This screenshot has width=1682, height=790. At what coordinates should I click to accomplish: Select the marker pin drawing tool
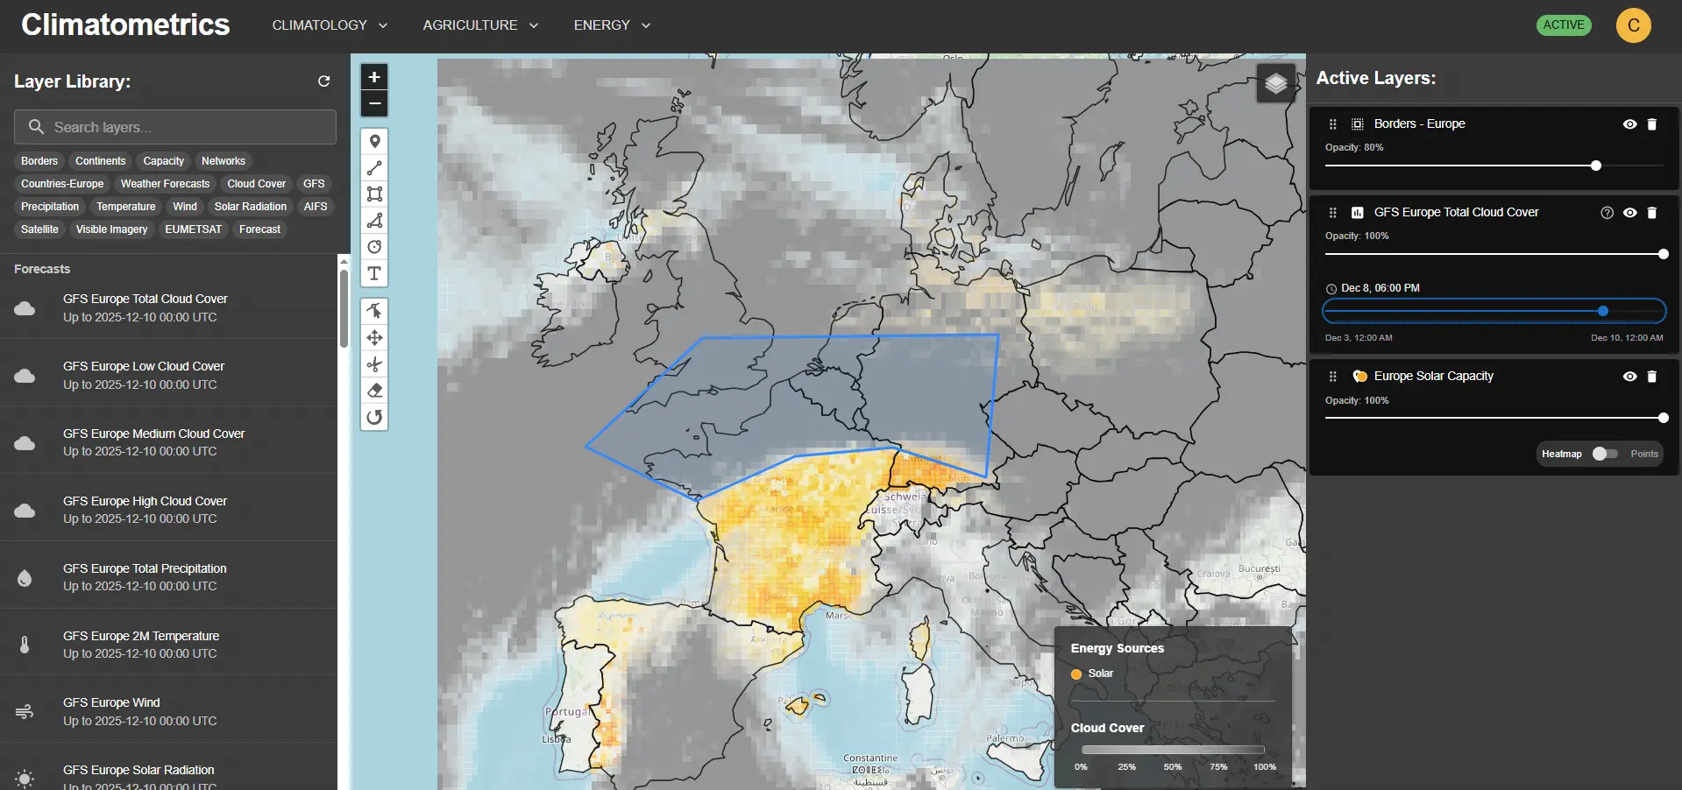click(x=374, y=141)
